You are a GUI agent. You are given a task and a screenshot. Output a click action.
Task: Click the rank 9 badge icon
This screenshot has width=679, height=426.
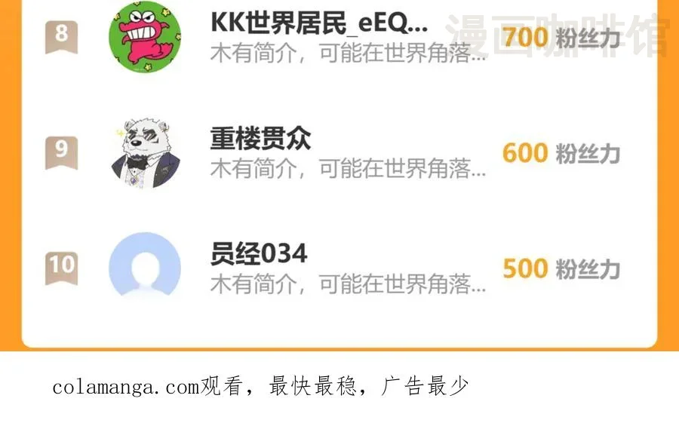pyautogui.click(x=62, y=152)
